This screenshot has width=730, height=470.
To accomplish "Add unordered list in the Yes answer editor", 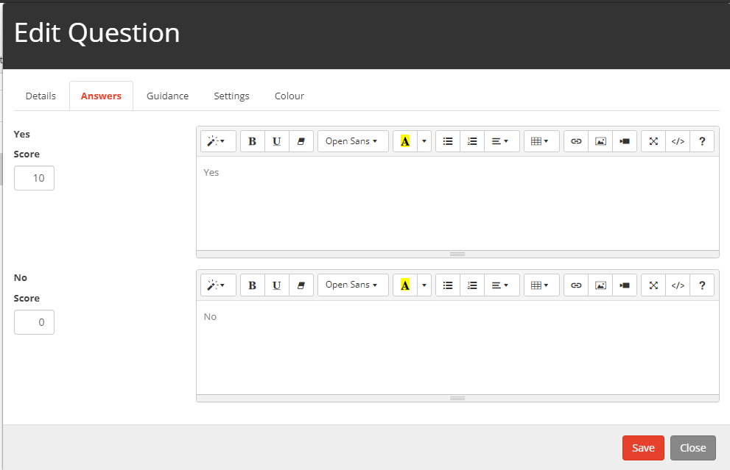I will pyautogui.click(x=448, y=141).
